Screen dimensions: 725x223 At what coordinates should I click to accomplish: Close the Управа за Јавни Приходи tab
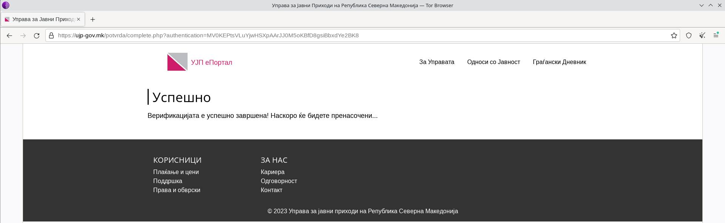[x=79, y=19]
